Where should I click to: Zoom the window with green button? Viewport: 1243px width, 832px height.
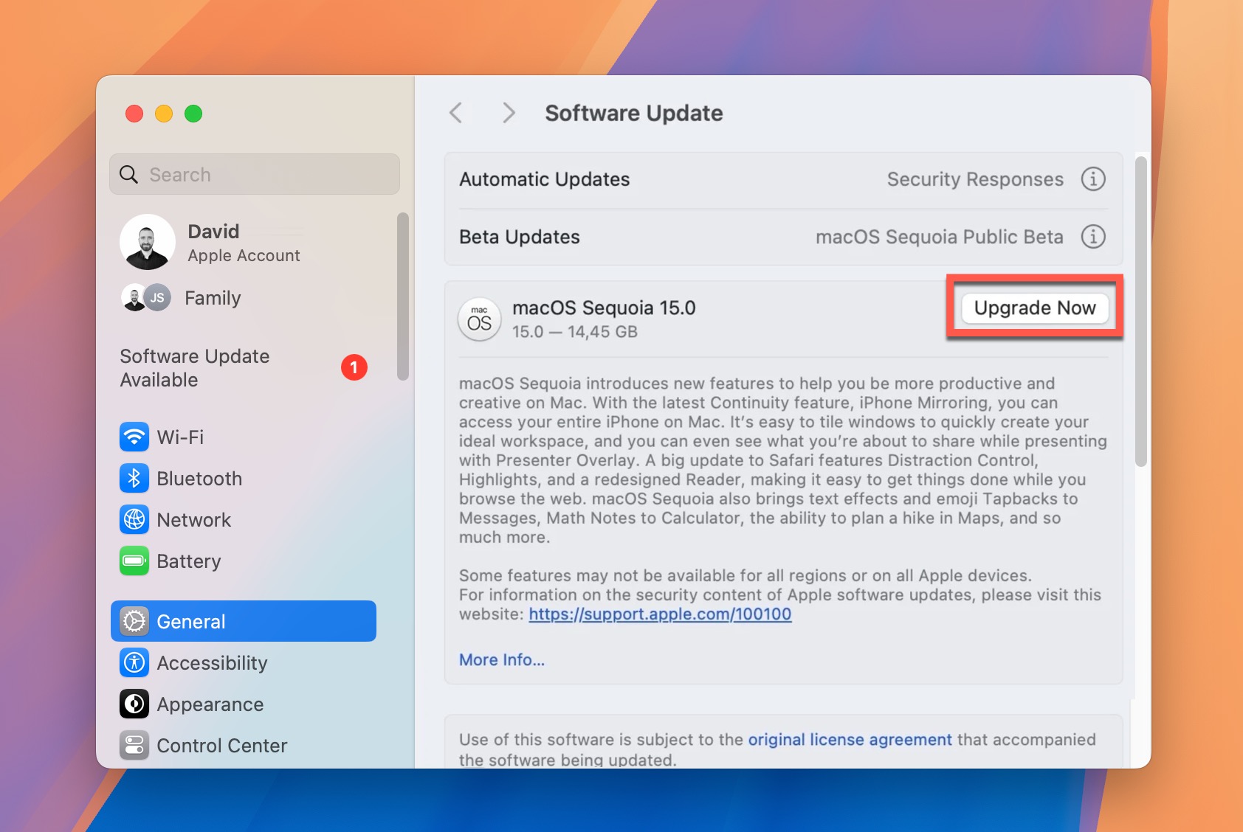point(193,114)
